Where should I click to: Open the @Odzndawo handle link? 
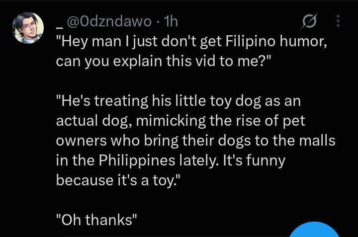109,21
